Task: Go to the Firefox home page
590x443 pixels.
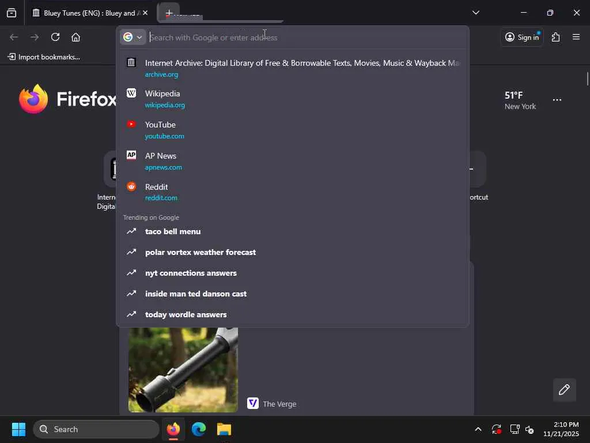Action: tap(75, 37)
